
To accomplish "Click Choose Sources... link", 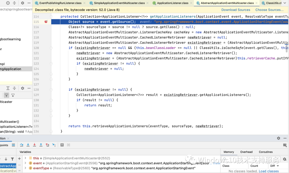I will click(269, 10).
